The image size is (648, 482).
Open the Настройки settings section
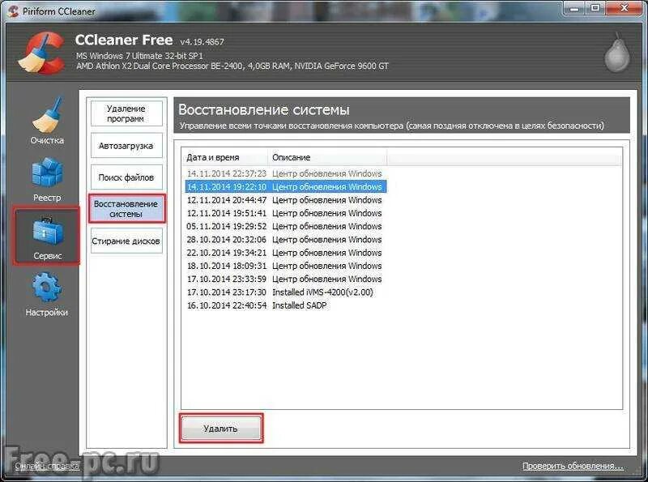click(x=47, y=294)
